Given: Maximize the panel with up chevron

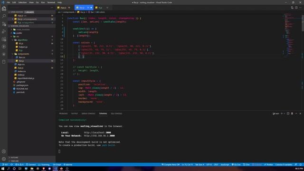Looking at the screenshot, I should pyautogui.click(x=296, y=114).
